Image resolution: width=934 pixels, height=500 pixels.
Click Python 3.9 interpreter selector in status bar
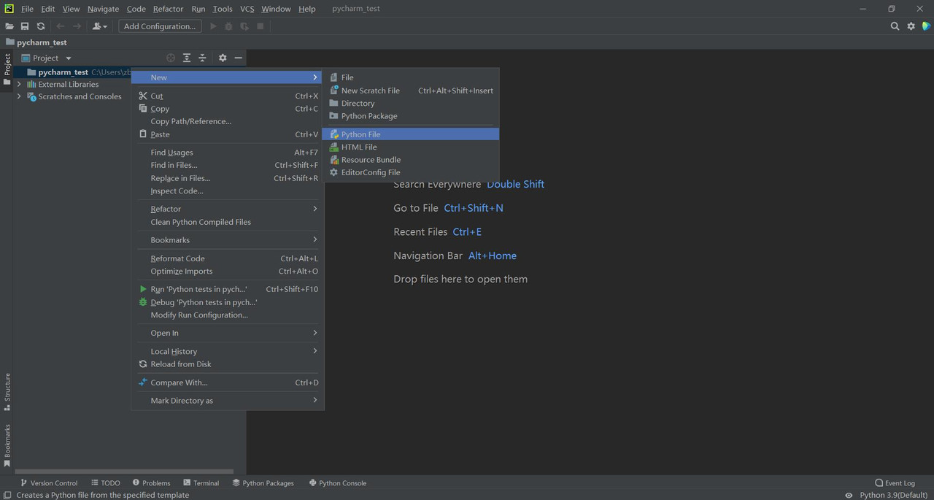[x=894, y=495]
